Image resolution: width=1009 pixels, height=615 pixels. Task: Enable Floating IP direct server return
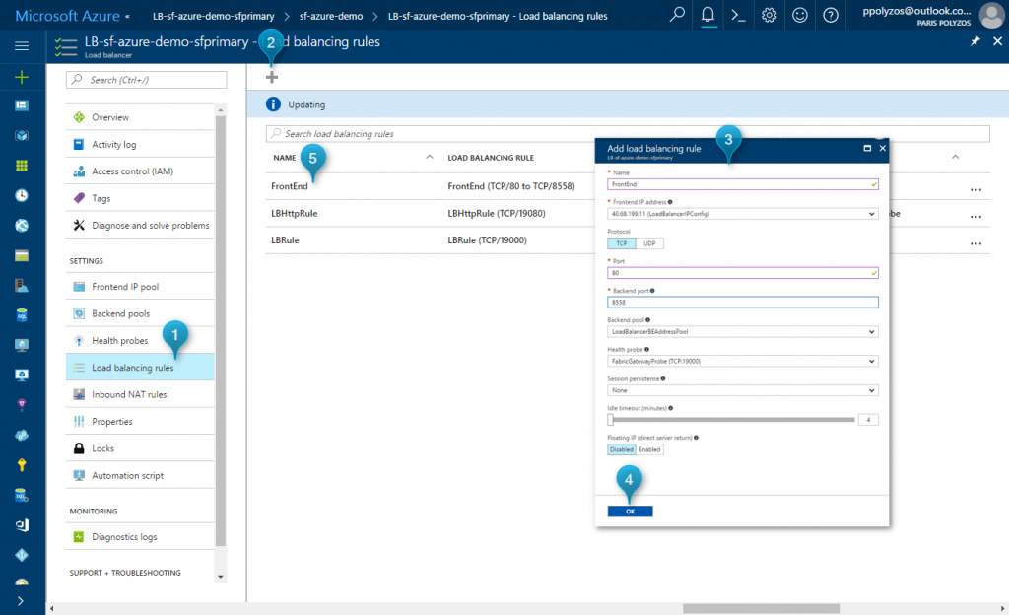pyautogui.click(x=650, y=448)
